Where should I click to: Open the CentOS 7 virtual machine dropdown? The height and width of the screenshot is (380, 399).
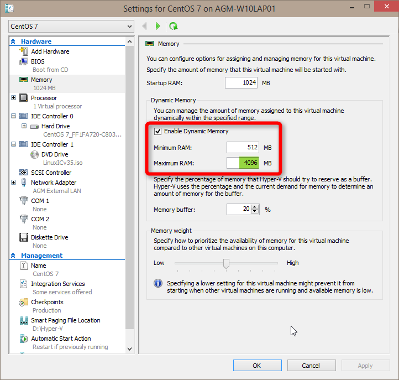pos(71,26)
